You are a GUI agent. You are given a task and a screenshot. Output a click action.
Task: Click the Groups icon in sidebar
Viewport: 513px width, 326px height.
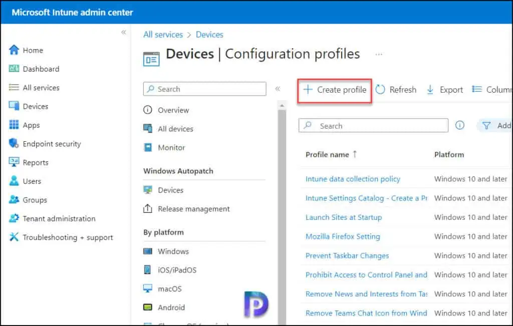[14, 200]
